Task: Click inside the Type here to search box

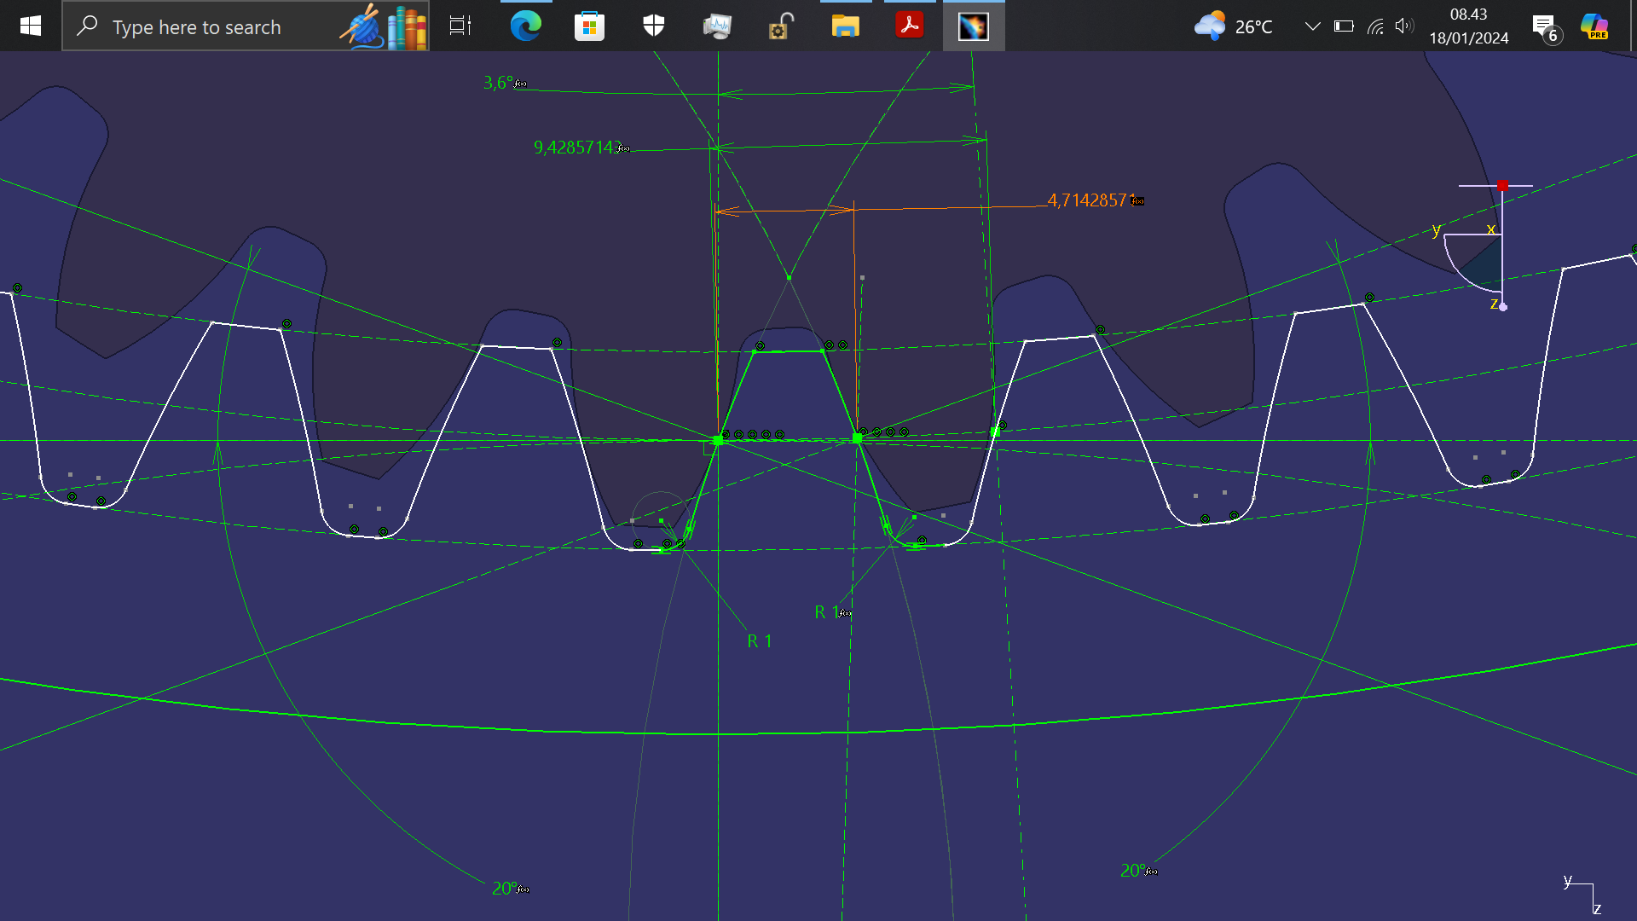Action: pyautogui.click(x=213, y=26)
